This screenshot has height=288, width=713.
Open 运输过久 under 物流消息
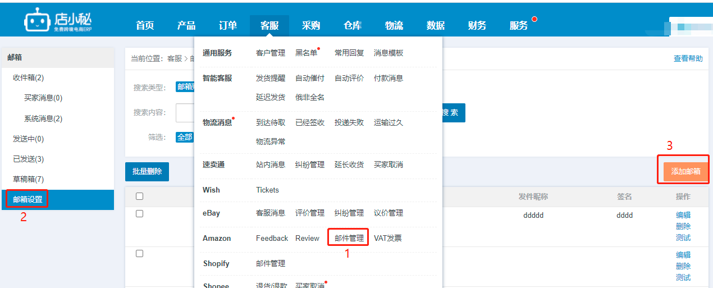click(389, 122)
